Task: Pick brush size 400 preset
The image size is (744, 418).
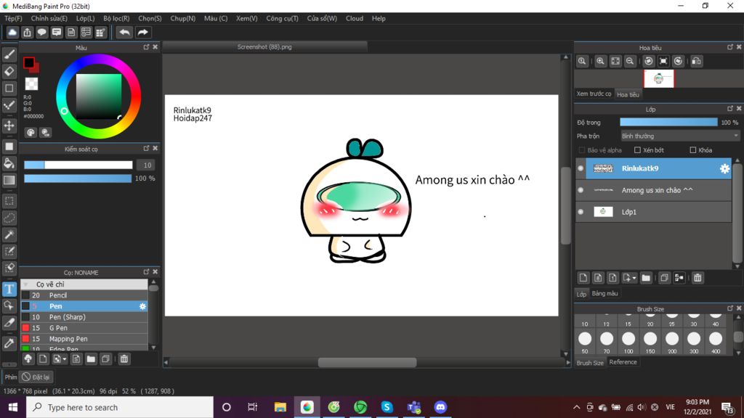Action: [x=716, y=343]
